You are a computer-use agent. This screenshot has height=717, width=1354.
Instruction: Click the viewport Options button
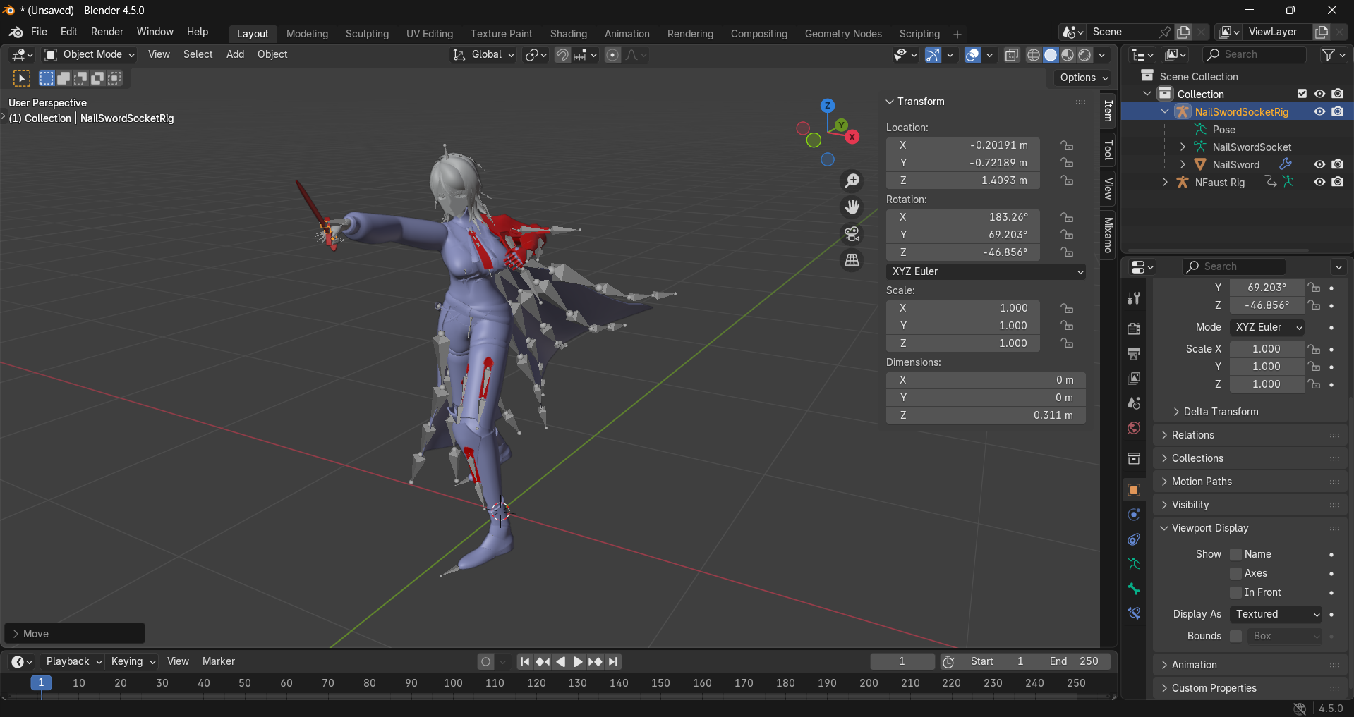click(x=1084, y=78)
